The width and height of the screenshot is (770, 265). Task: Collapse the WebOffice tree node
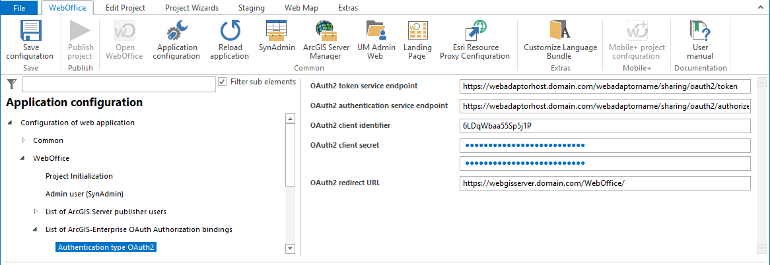tap(23, 159)
